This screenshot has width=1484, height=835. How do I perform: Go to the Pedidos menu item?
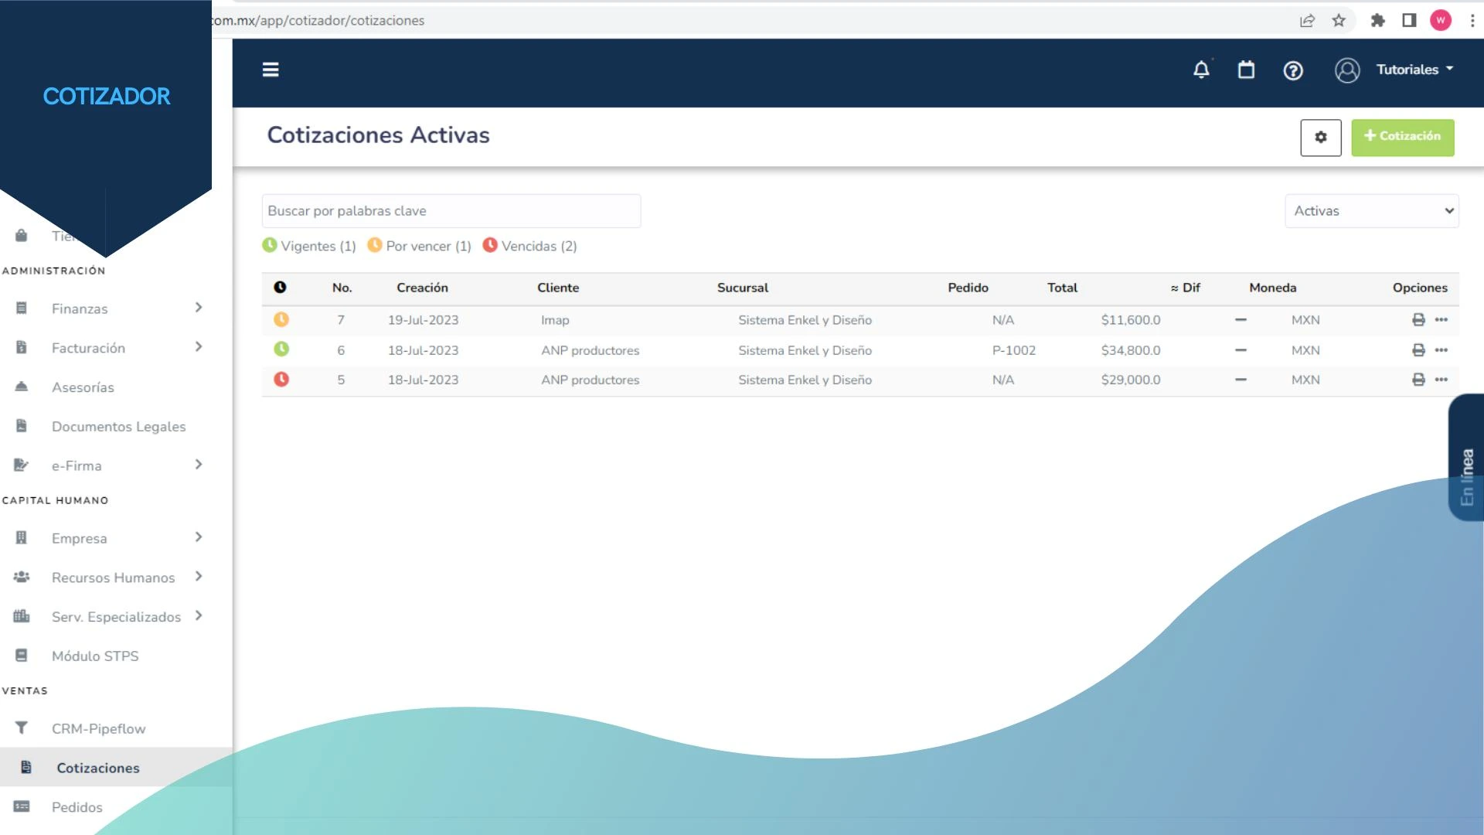click(x=77, y=807)
